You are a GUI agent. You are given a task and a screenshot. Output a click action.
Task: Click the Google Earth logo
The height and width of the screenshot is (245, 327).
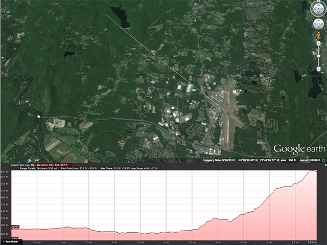[299, 149]
